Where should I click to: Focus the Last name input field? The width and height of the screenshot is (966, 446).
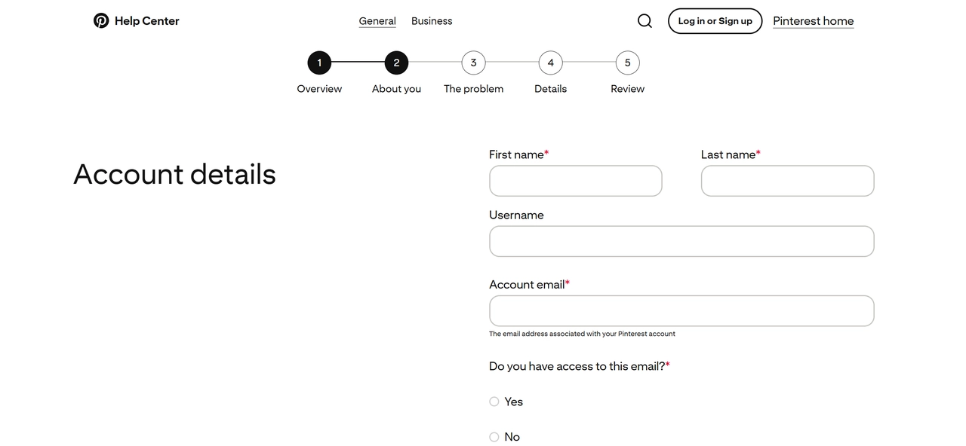tap(787, 181)
